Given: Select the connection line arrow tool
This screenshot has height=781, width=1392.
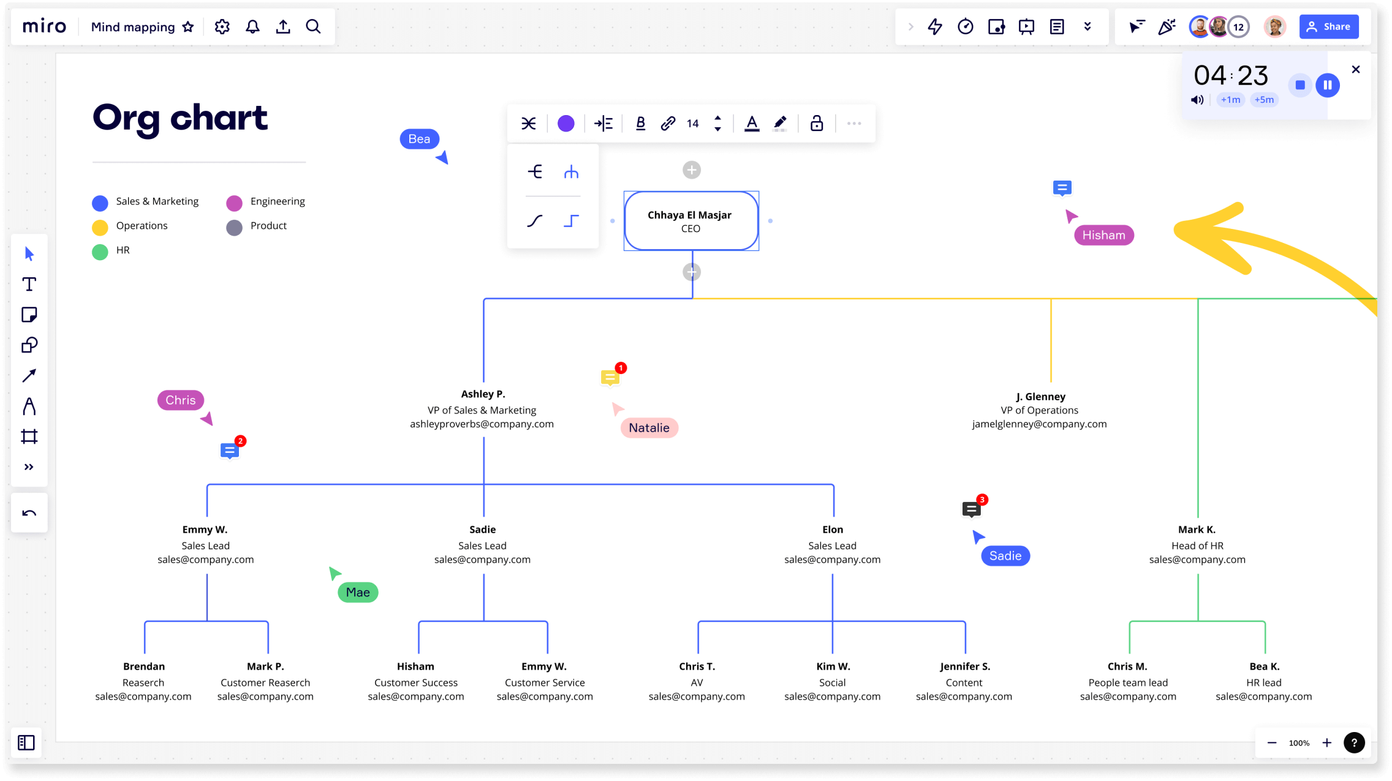Looking at the screenshot, I should [x=29, y=375].
